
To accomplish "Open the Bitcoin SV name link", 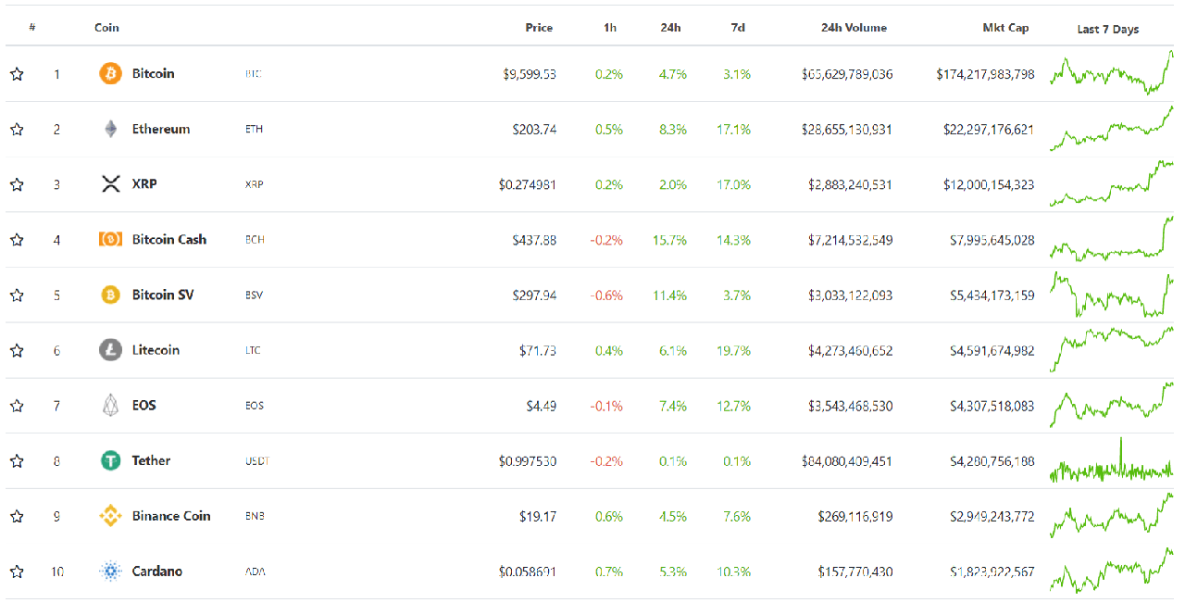I will coord(163,295).
